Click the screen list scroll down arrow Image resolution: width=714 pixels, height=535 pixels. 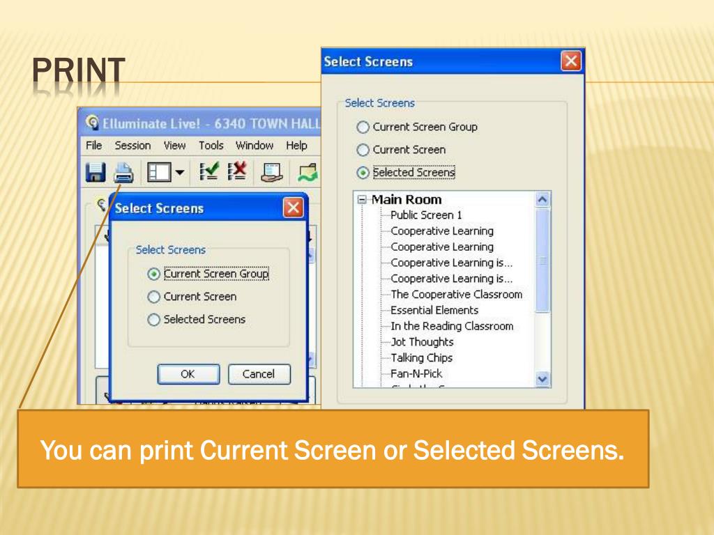[x=542, y=379]
